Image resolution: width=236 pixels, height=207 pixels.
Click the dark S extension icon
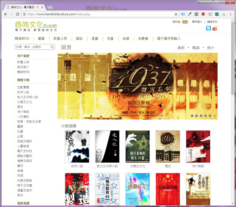coord(196,14)
